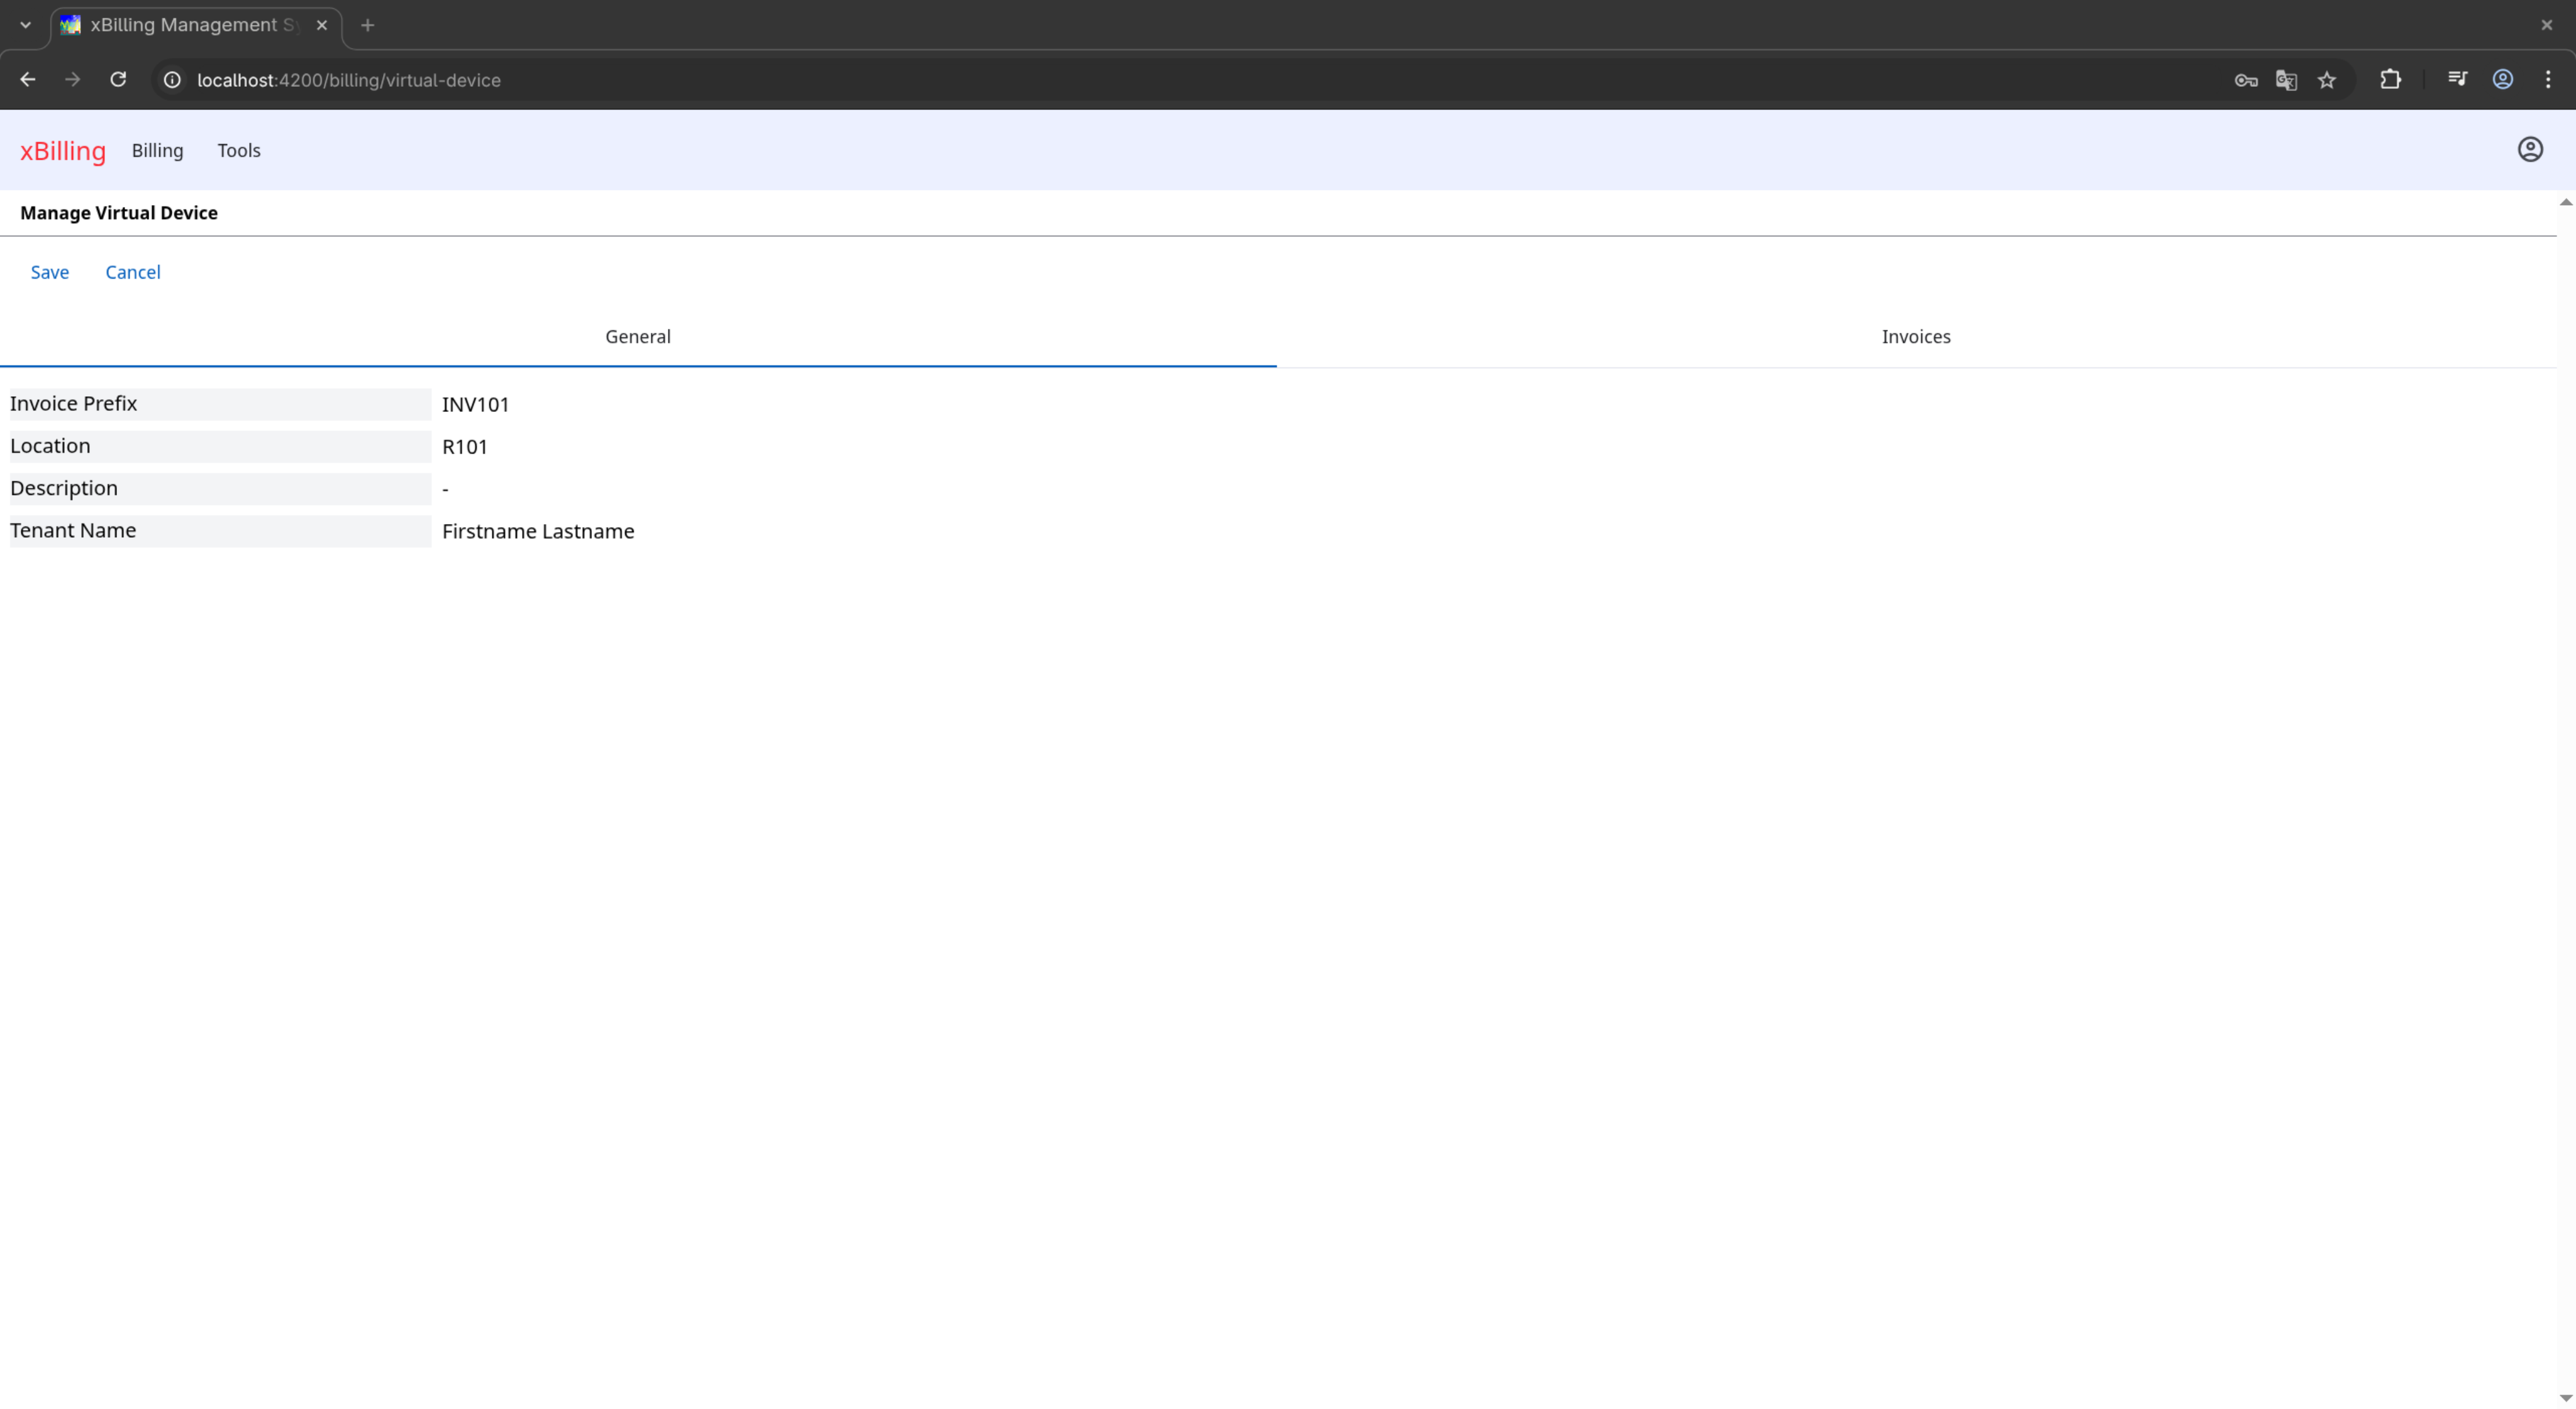Switch to the Invoices tab
The height and width of the screenshot is (1409, 2576).
click(x=1915, y=337)
